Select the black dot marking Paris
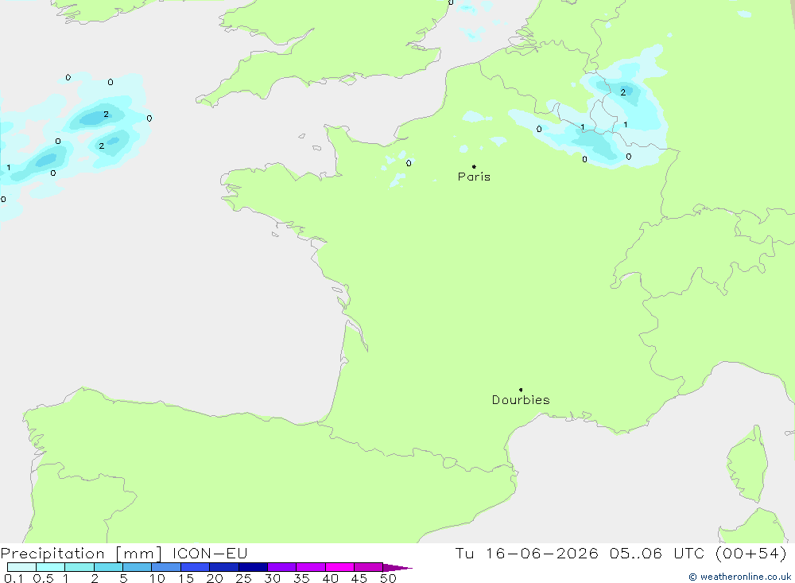The image size is (795, 583). pyautogui.click(x=474, y=166)
